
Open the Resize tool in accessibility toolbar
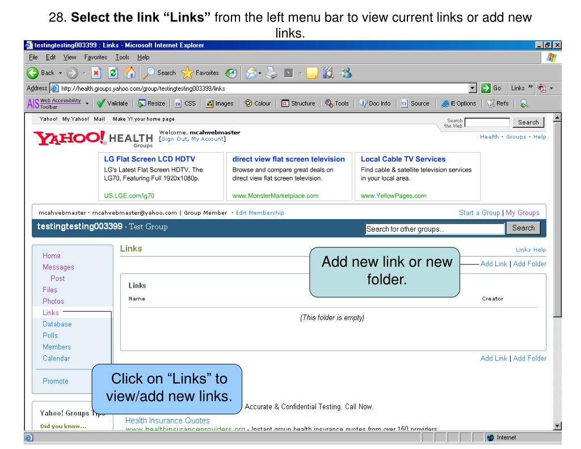point(151,103)
